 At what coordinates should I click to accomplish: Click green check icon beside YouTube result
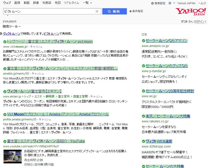click(5, 141)
